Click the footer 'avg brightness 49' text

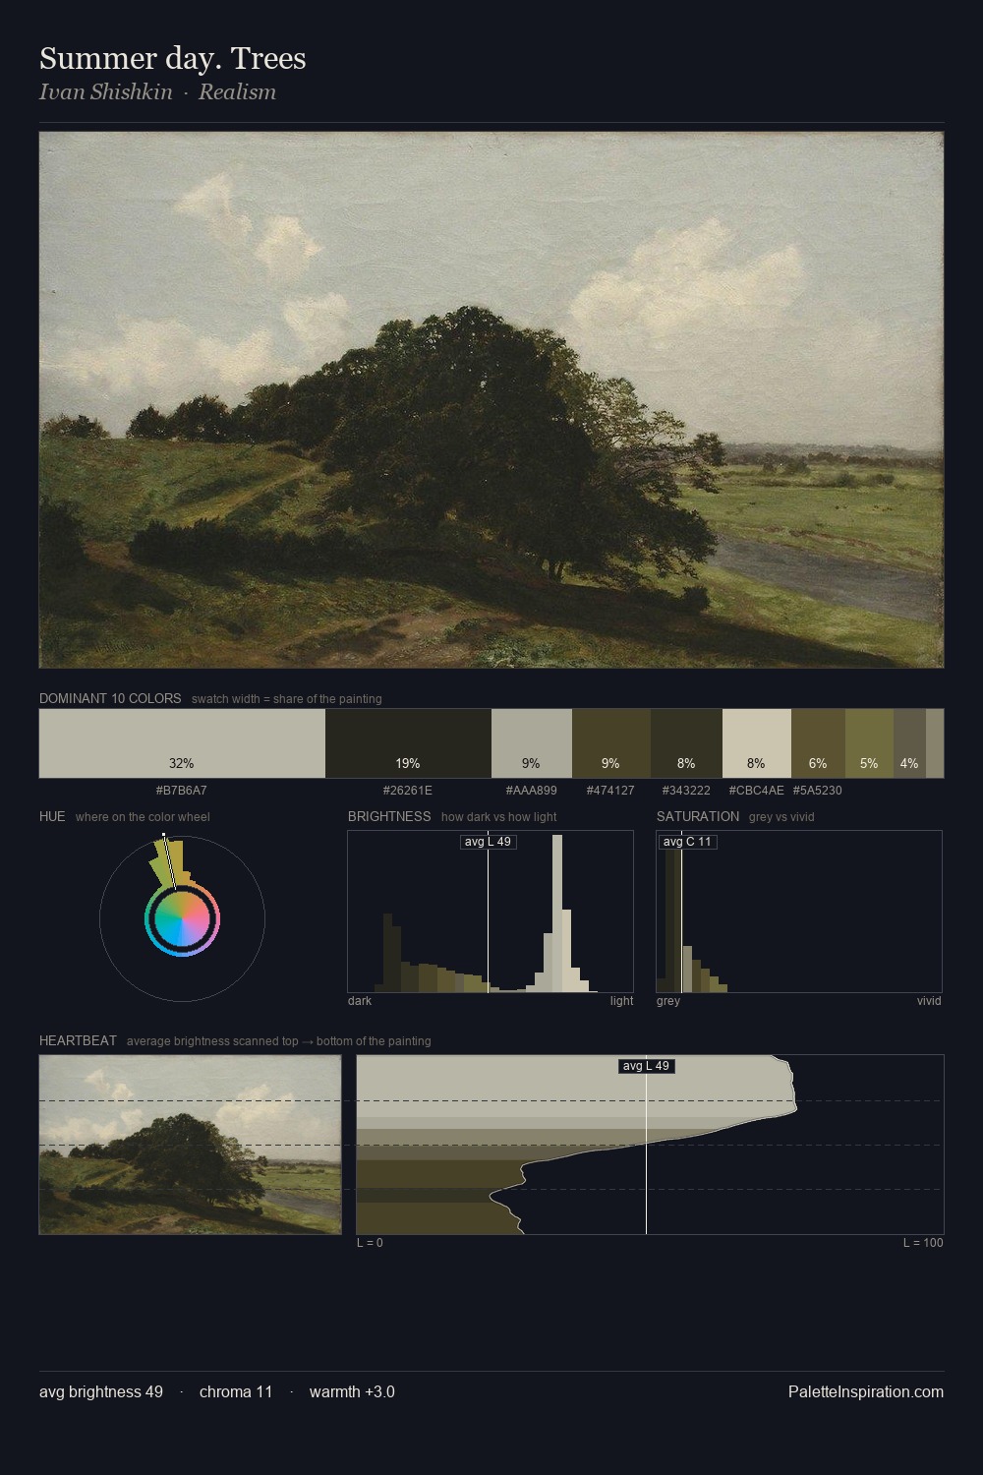[101, 1392]
